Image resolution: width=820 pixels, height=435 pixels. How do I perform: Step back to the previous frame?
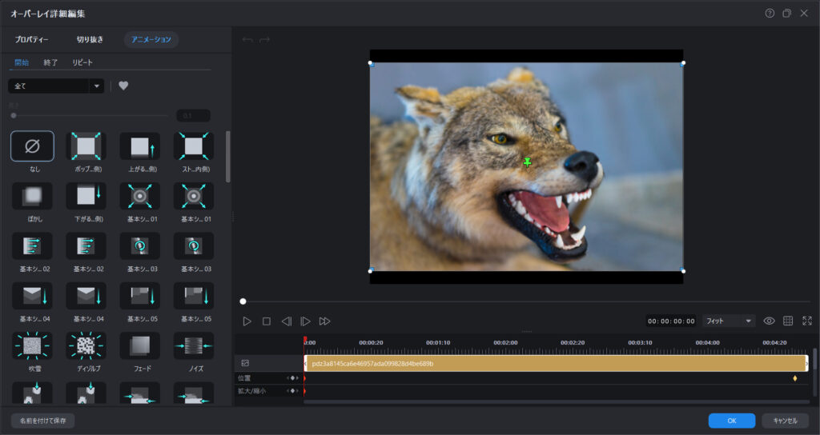click(x=286, y=321)
